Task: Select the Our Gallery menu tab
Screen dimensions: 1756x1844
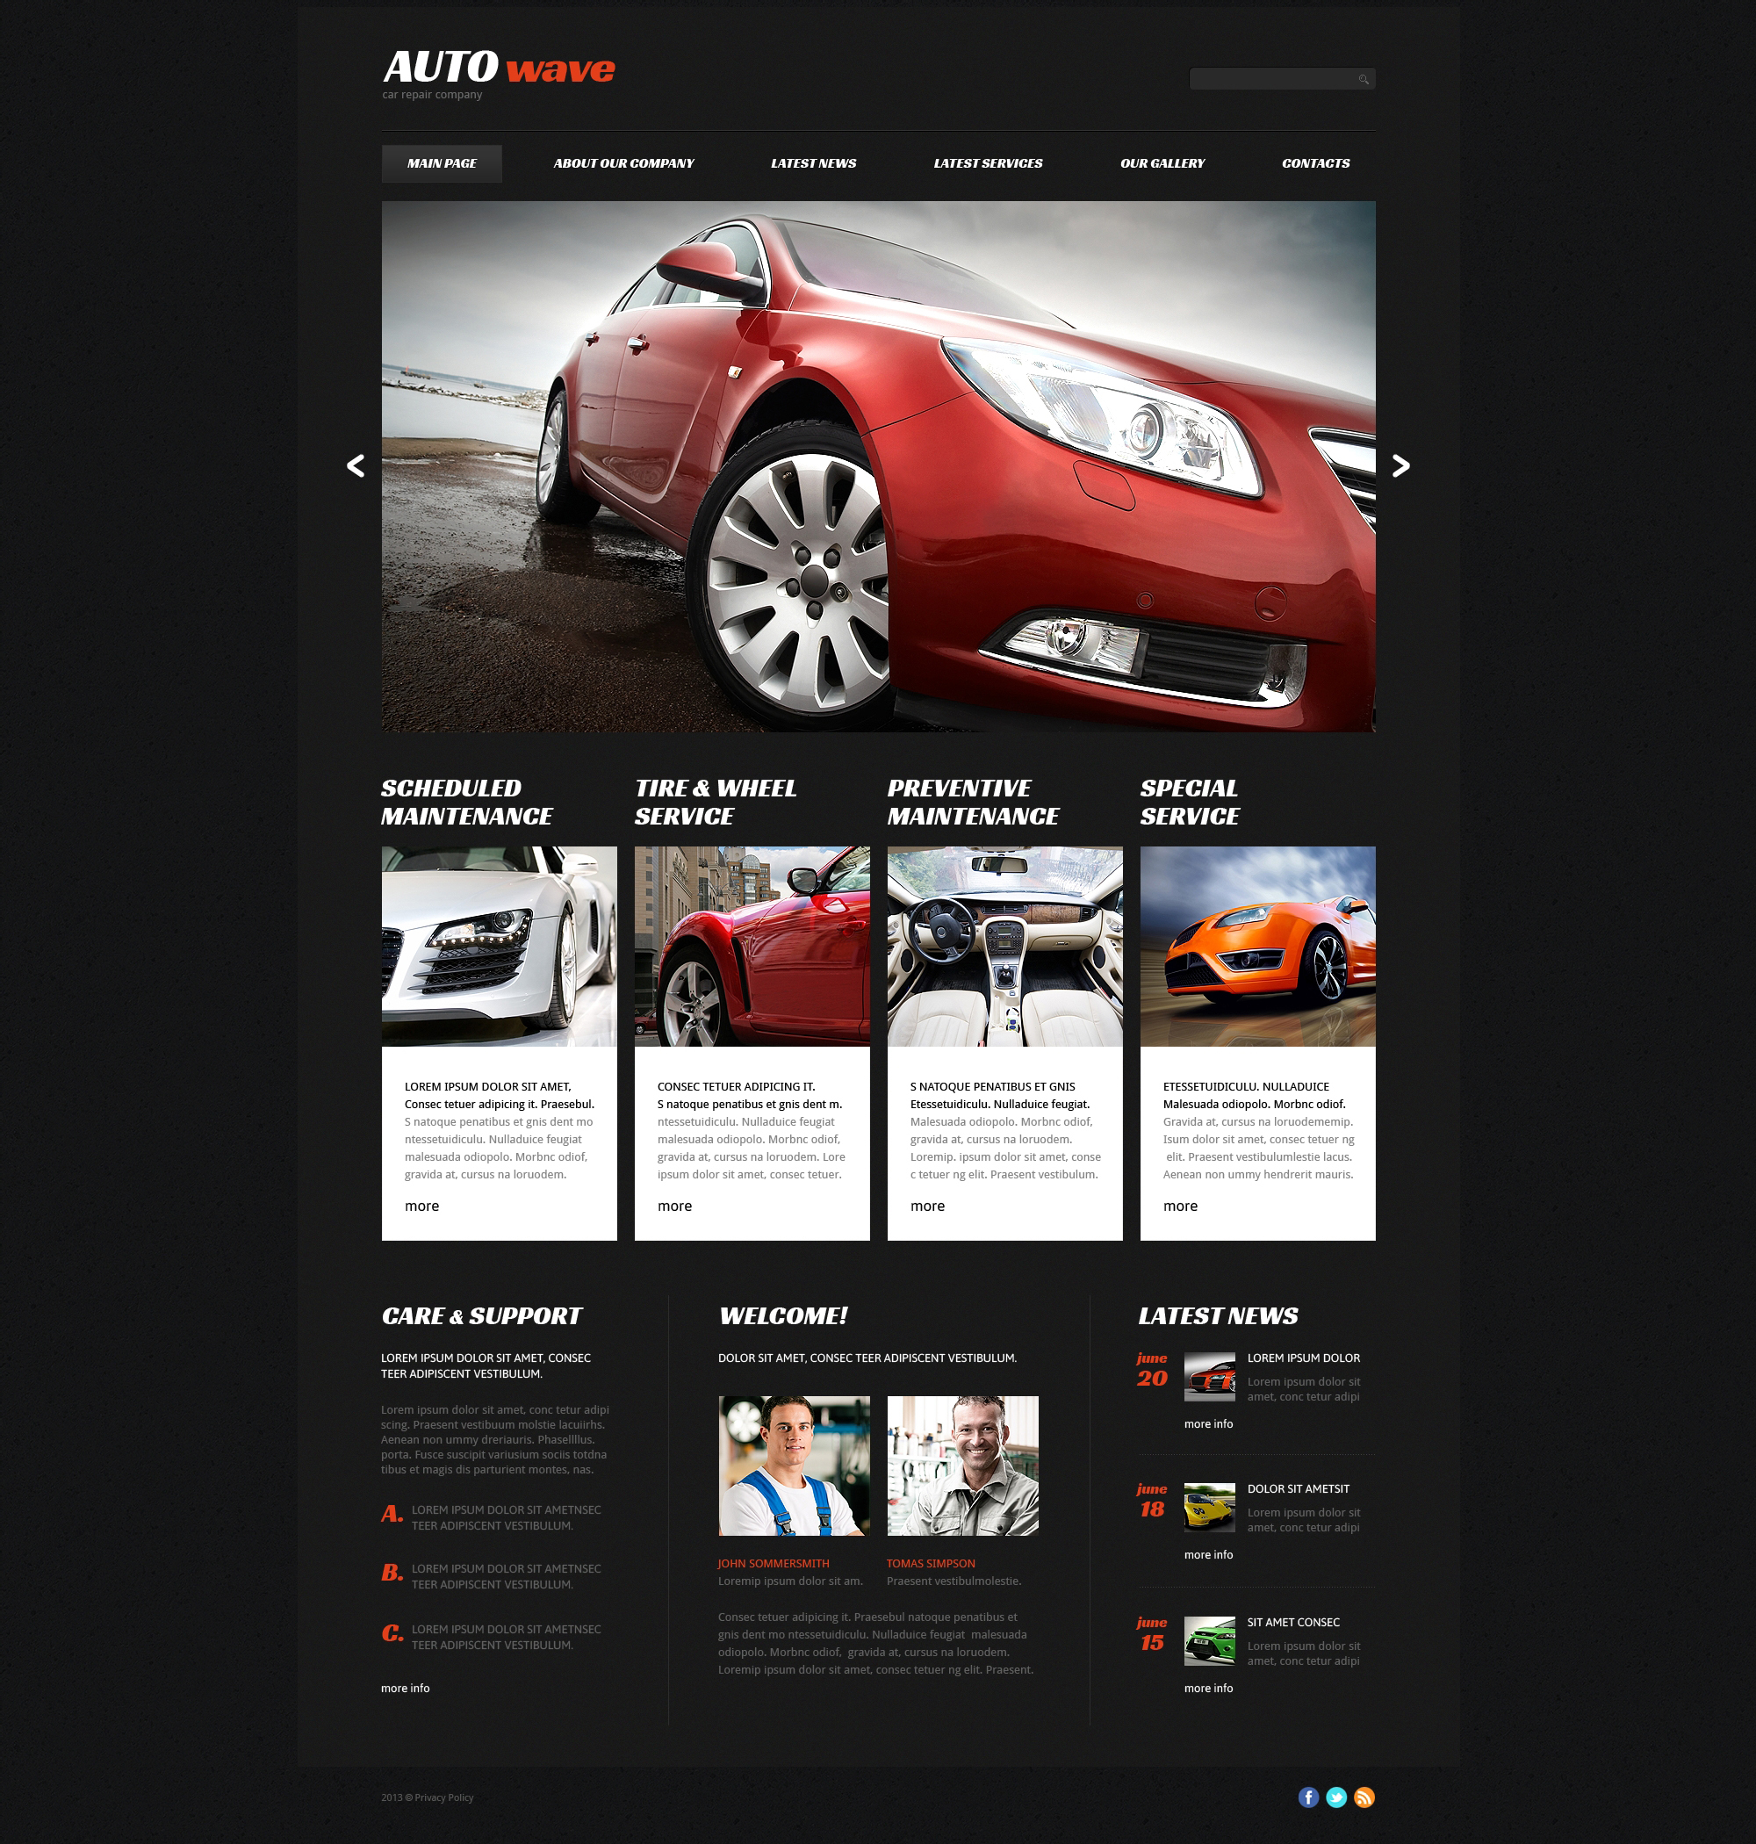Action: tap(1162, 162)
